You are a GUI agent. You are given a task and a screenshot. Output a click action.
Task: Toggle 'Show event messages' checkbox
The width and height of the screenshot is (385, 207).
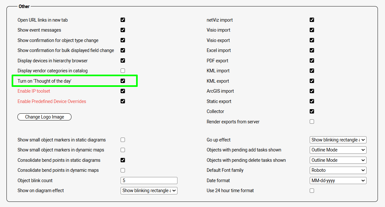point(123,30)
